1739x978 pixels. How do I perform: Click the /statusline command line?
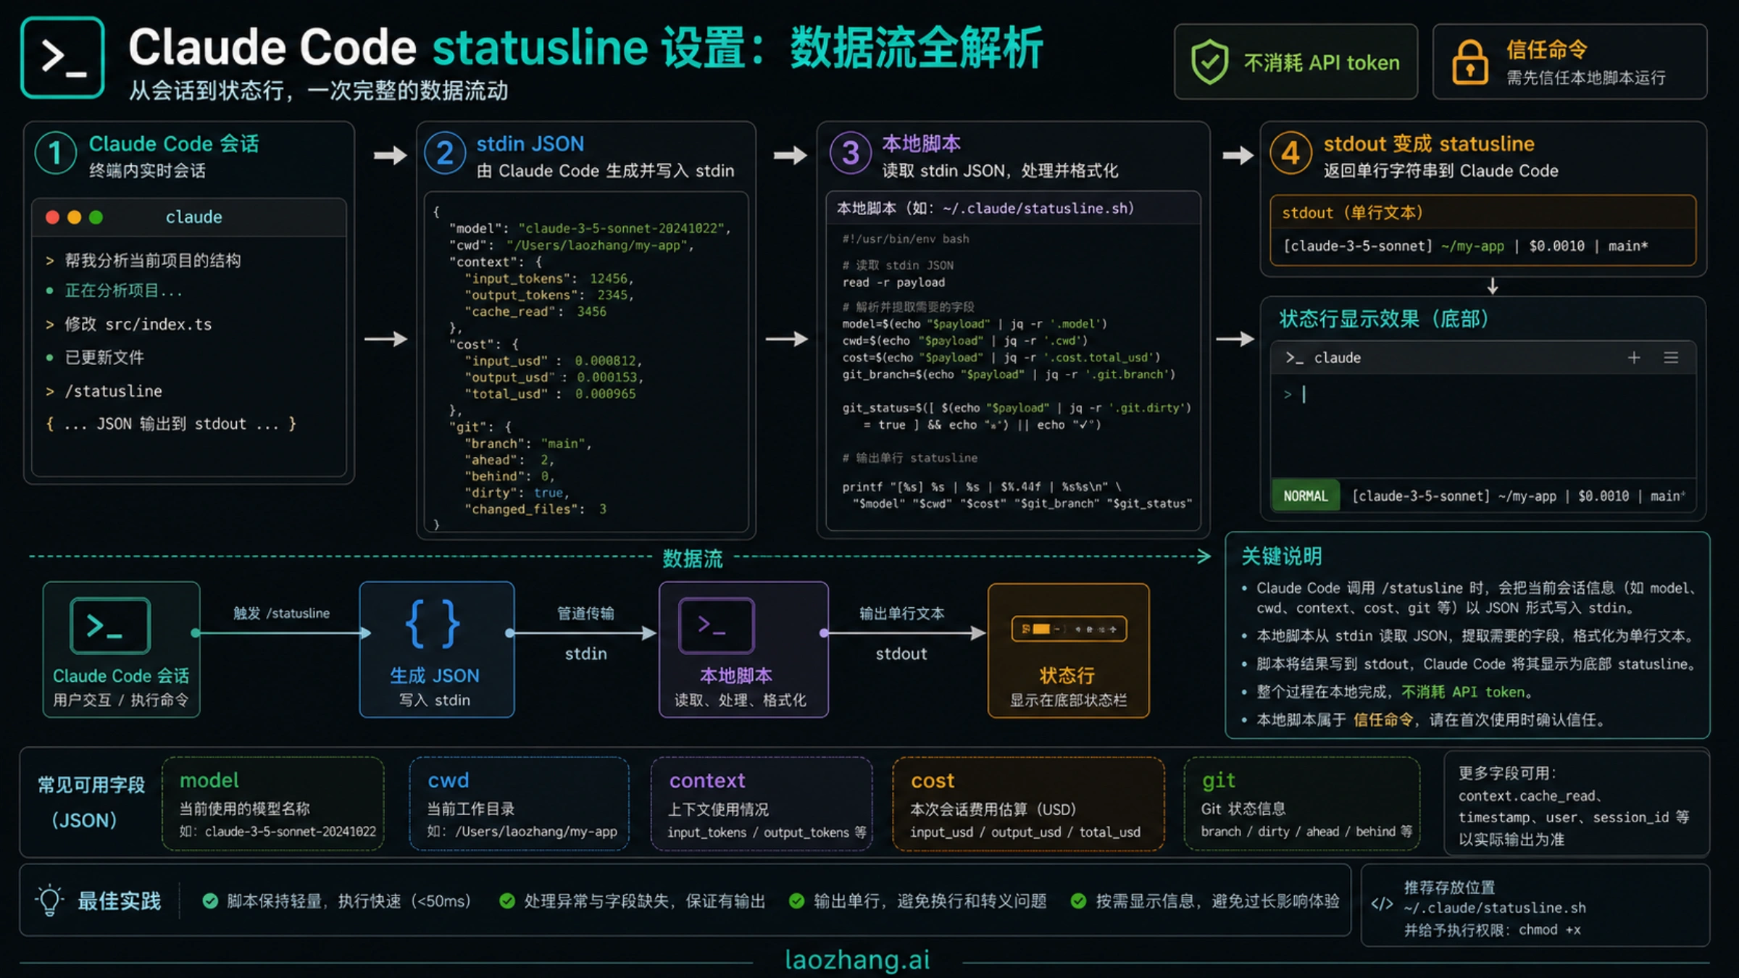point(104,391)
